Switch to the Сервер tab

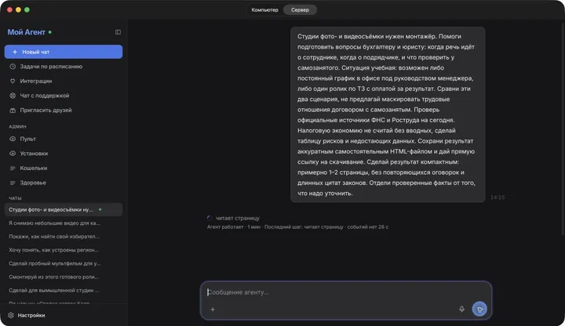(x=300, y=9)
